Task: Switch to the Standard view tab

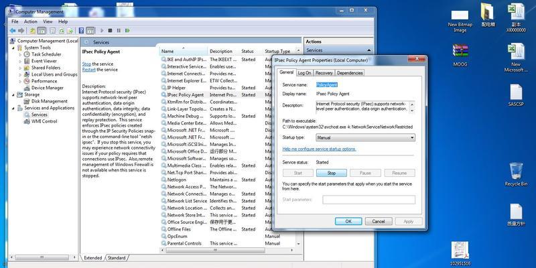Action: (117, 258)
